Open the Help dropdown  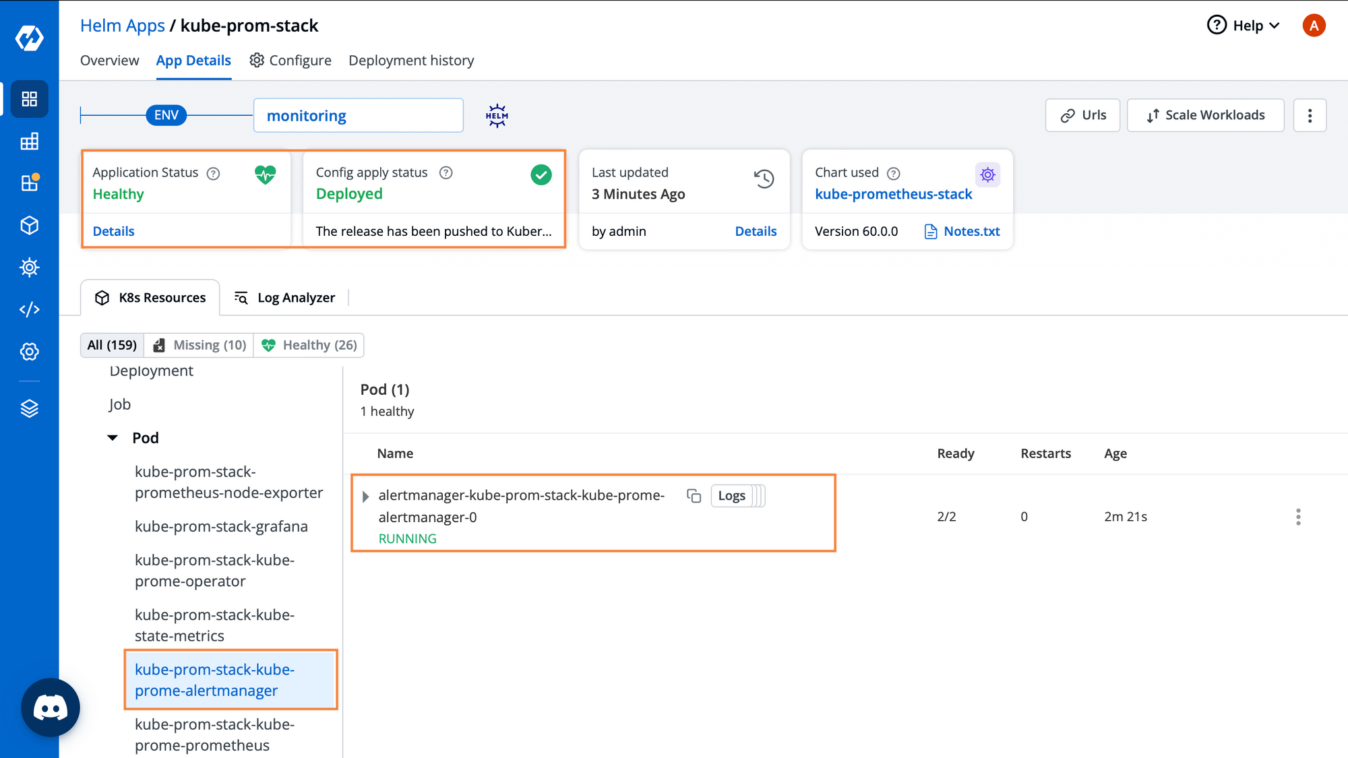pos(1244,26)
